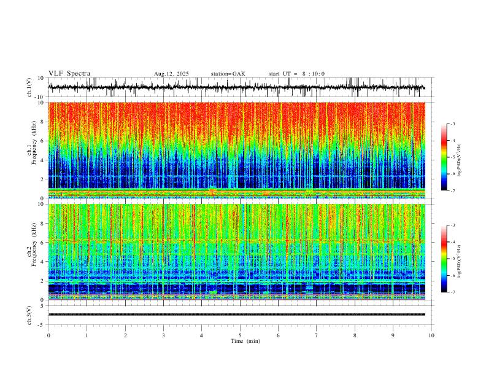Click the time axis tick label "0"
This screenshot has height=376, width=486.
[48, 335]
